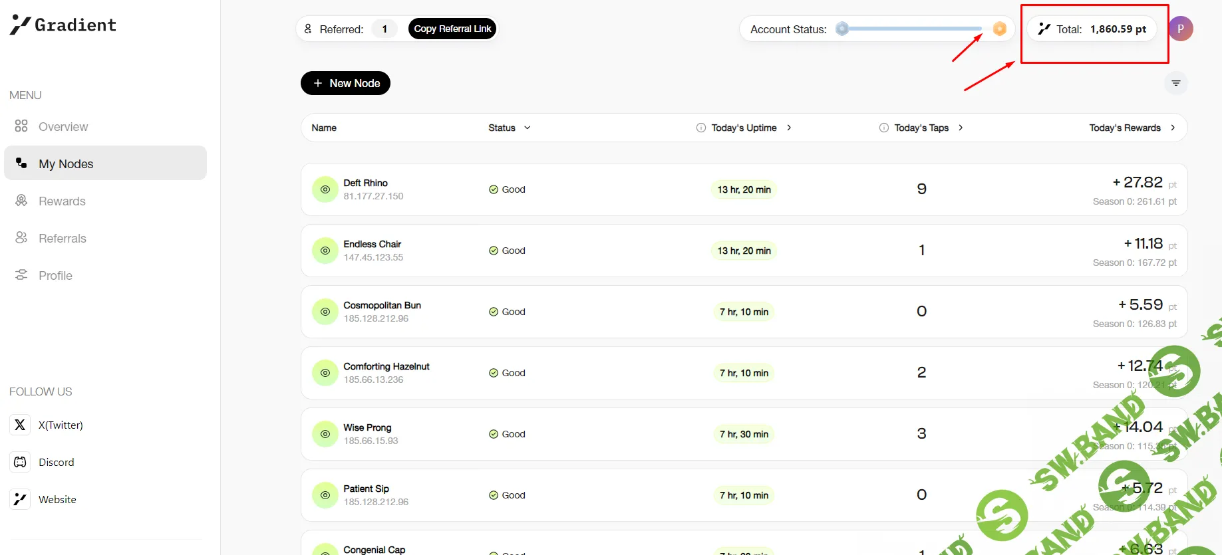Click the Gradient logo in sidebar

point(63,25)
